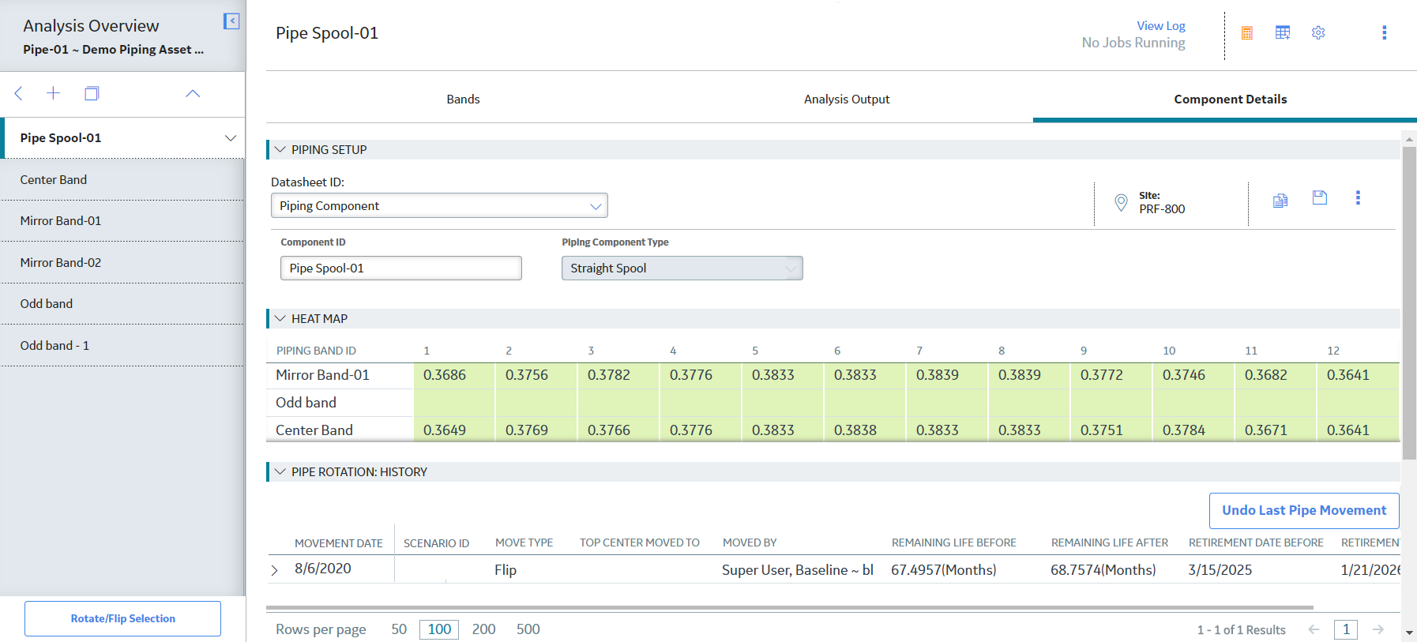Click the 3/15/2025 retirement date
The width and height of the screenshot is (1417, 642).
coord(1220,570)
